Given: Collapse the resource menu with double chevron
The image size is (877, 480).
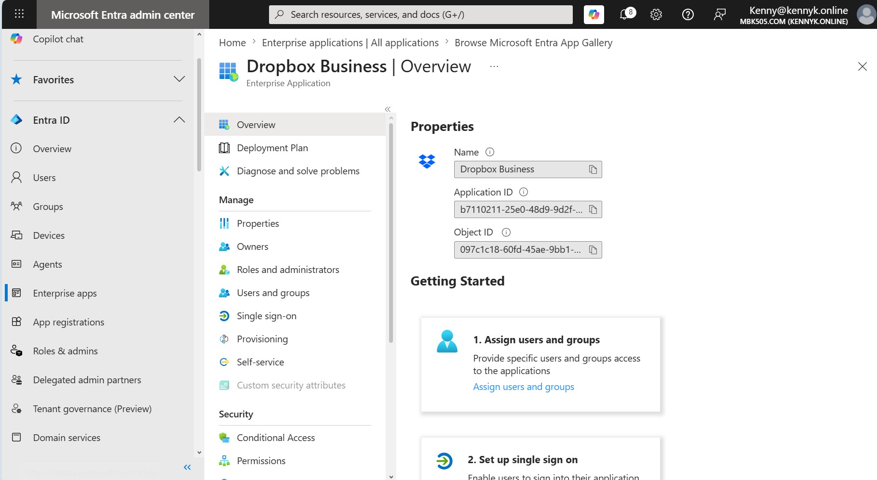Looking at the screenshot, I should [387, 109].
